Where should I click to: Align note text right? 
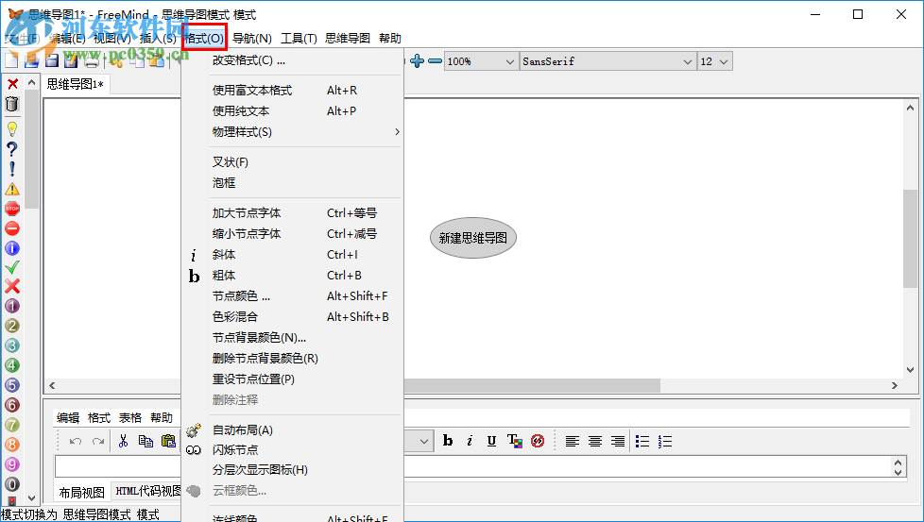click(x=618, y=441)
